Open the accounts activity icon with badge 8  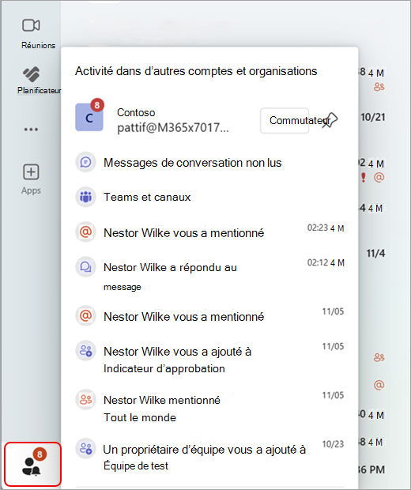tap(32, 465)
